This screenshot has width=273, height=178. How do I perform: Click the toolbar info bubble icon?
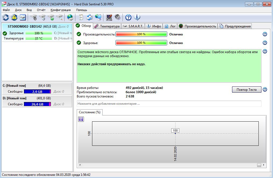[x=137, y=17]
